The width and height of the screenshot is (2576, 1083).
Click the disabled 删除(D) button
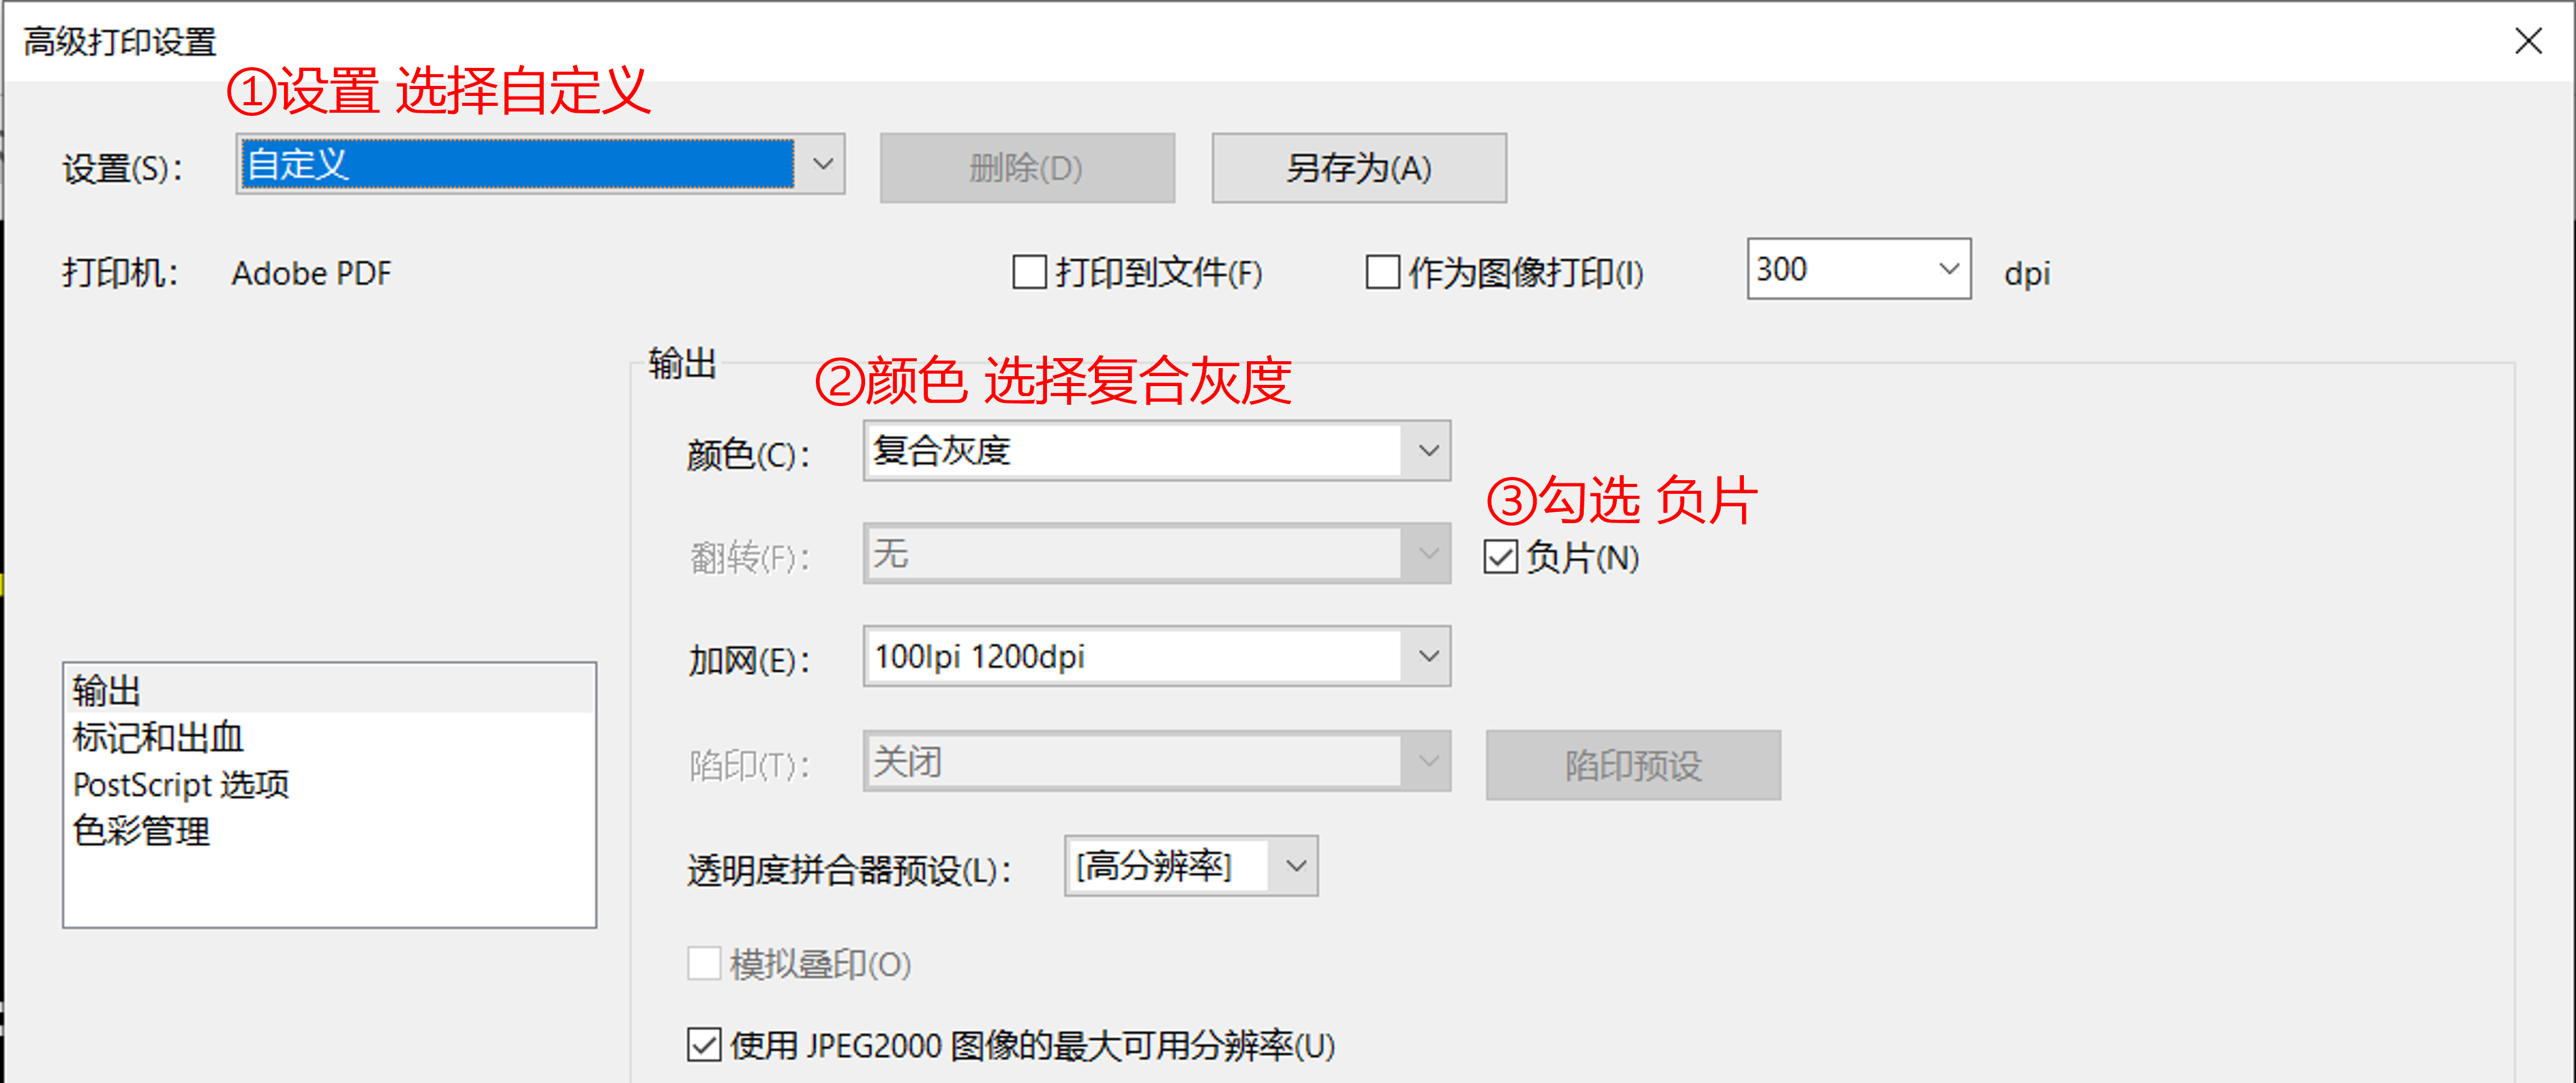[1027, 168]
